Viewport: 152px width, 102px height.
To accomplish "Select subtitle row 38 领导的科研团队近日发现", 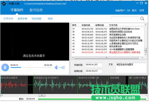I will coord(108,32).
